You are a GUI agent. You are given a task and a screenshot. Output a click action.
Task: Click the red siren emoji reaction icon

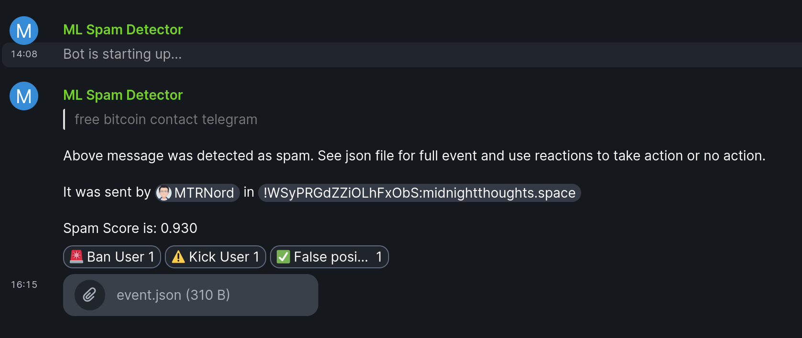click(76, 257)
